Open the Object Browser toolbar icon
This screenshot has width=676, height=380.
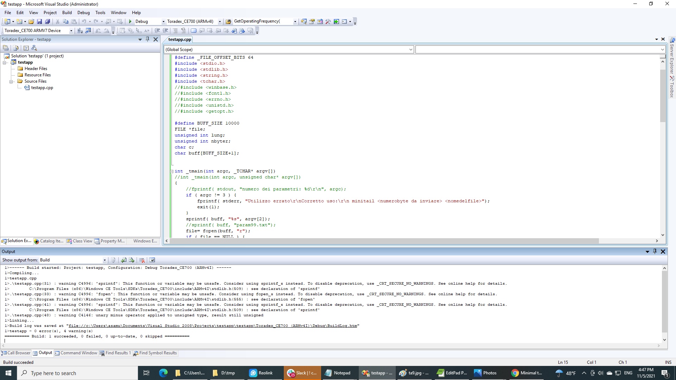point(320,21)
